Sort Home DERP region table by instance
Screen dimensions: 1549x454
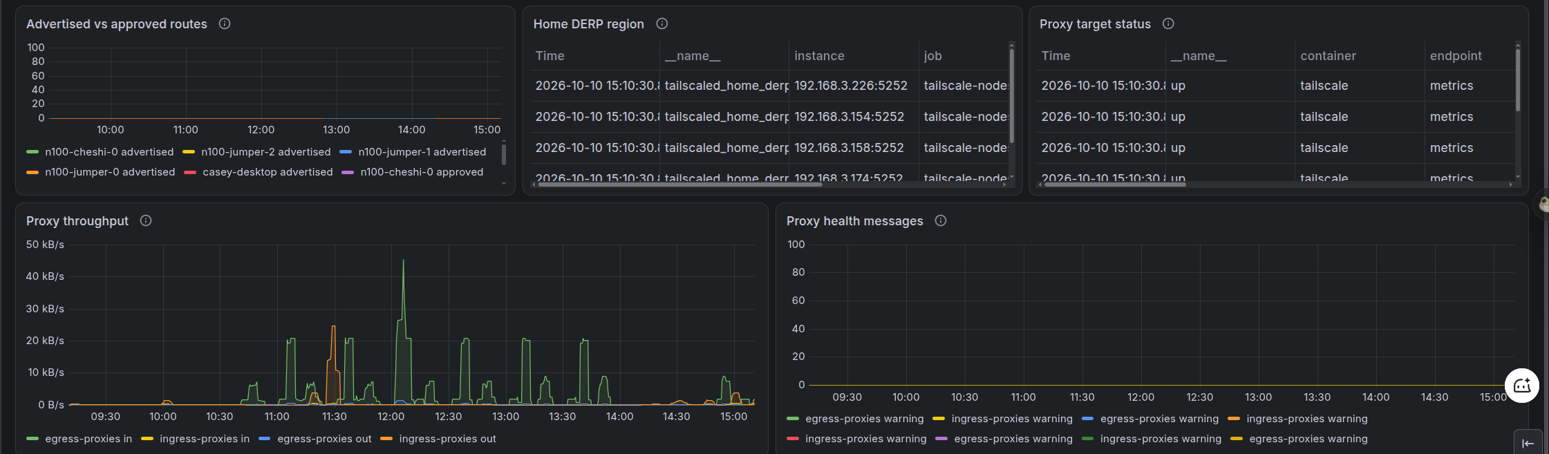point(819,56)
